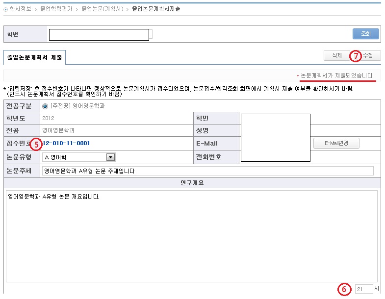Click the character count box showing 21
385x299 pixels.
point(363,289)
